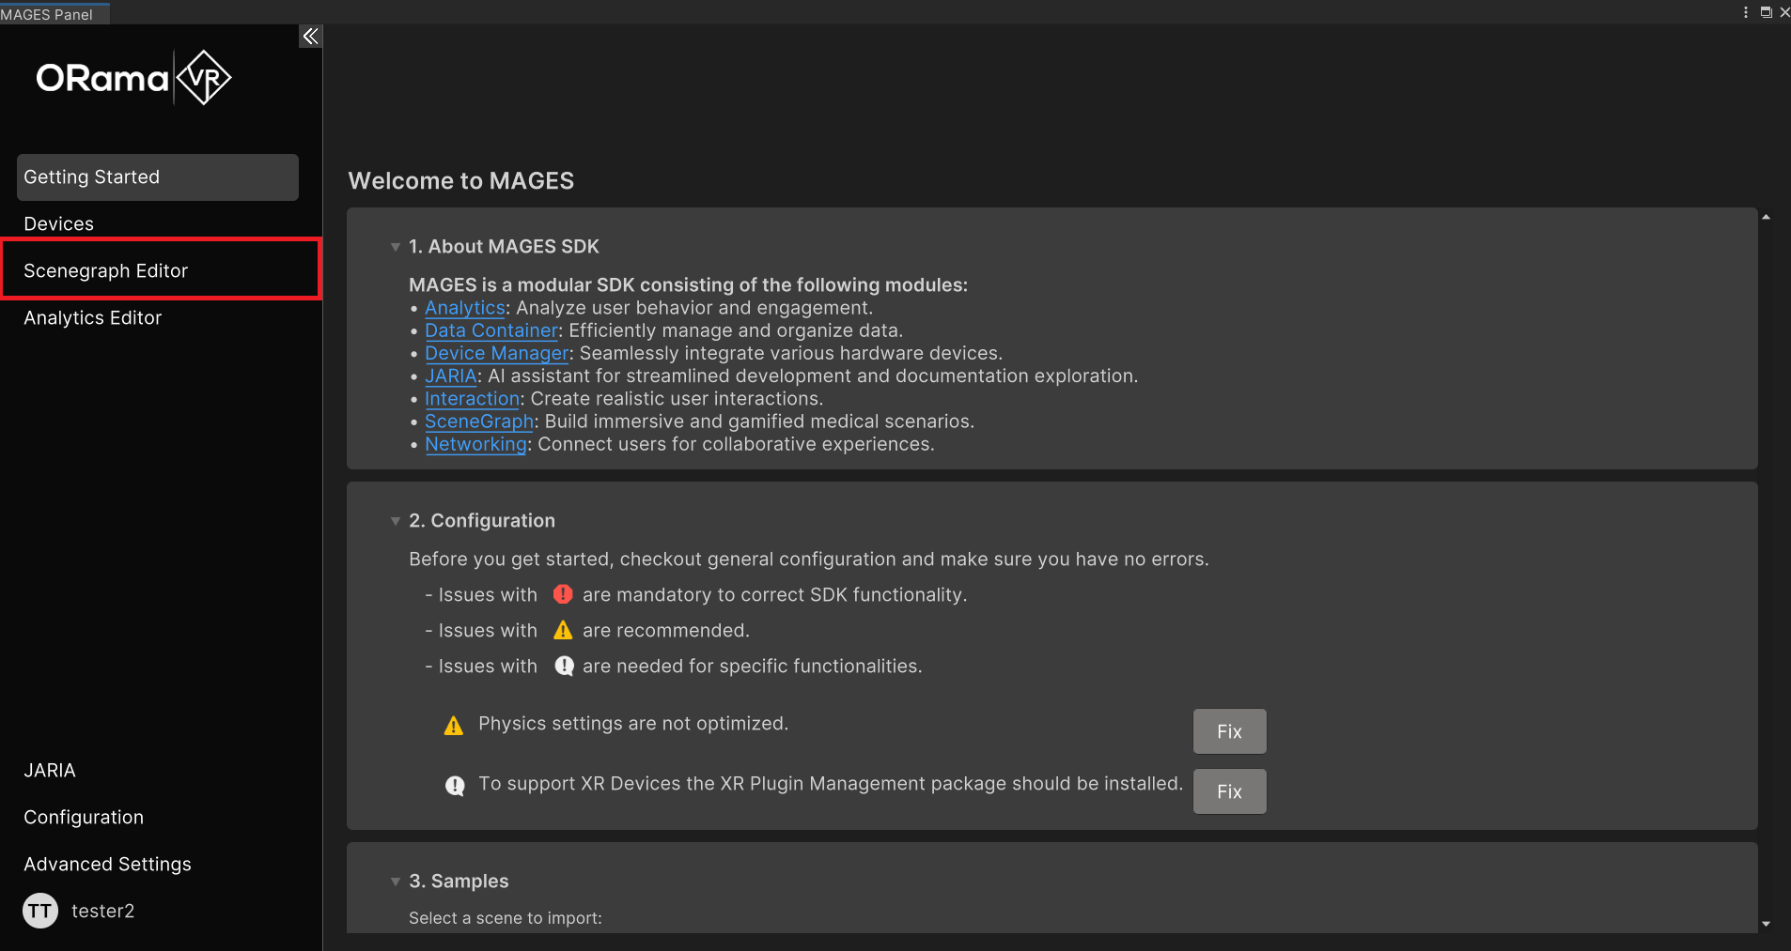Collapse the Samples section
This screenshot has height=951, width=1791.
pos(396,882)
